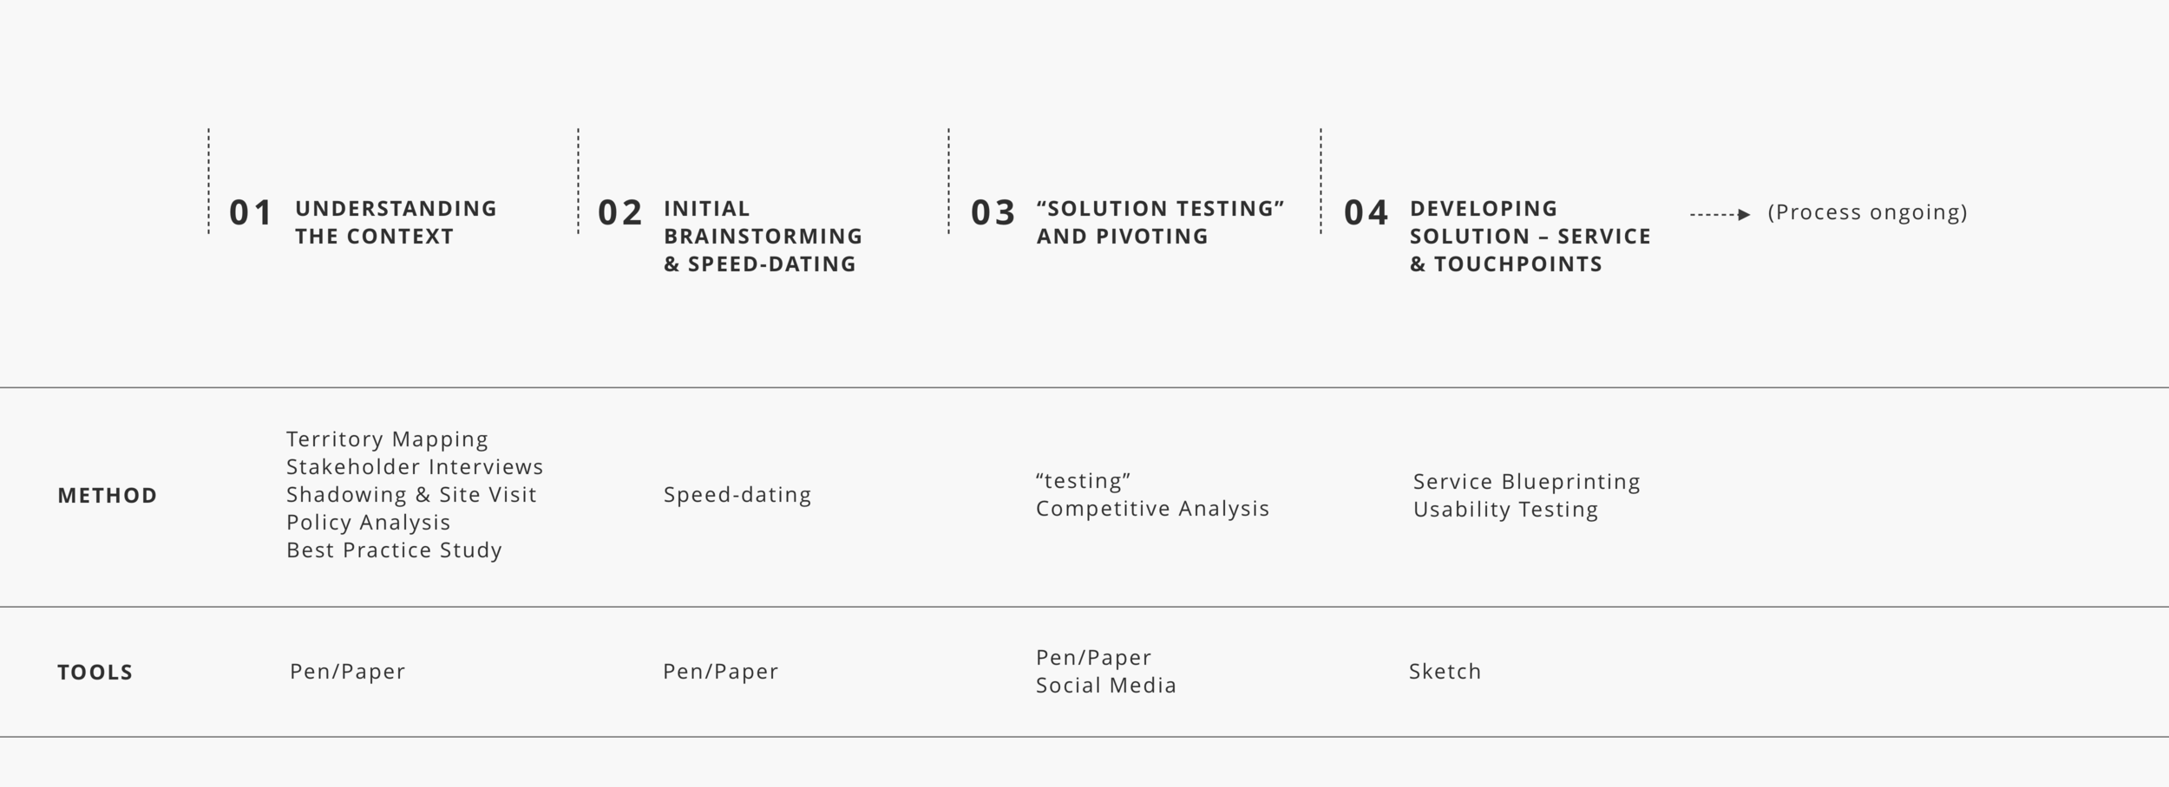Click the Solution Testing and Pivoting heading

[x=1160, y=223]
